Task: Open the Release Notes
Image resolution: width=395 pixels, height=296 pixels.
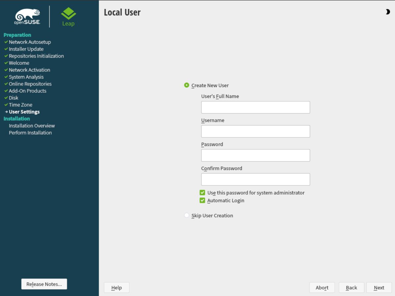Action: tap(44, 284)
